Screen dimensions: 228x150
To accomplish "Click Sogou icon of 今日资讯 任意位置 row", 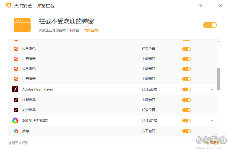I will coord(16,49).
